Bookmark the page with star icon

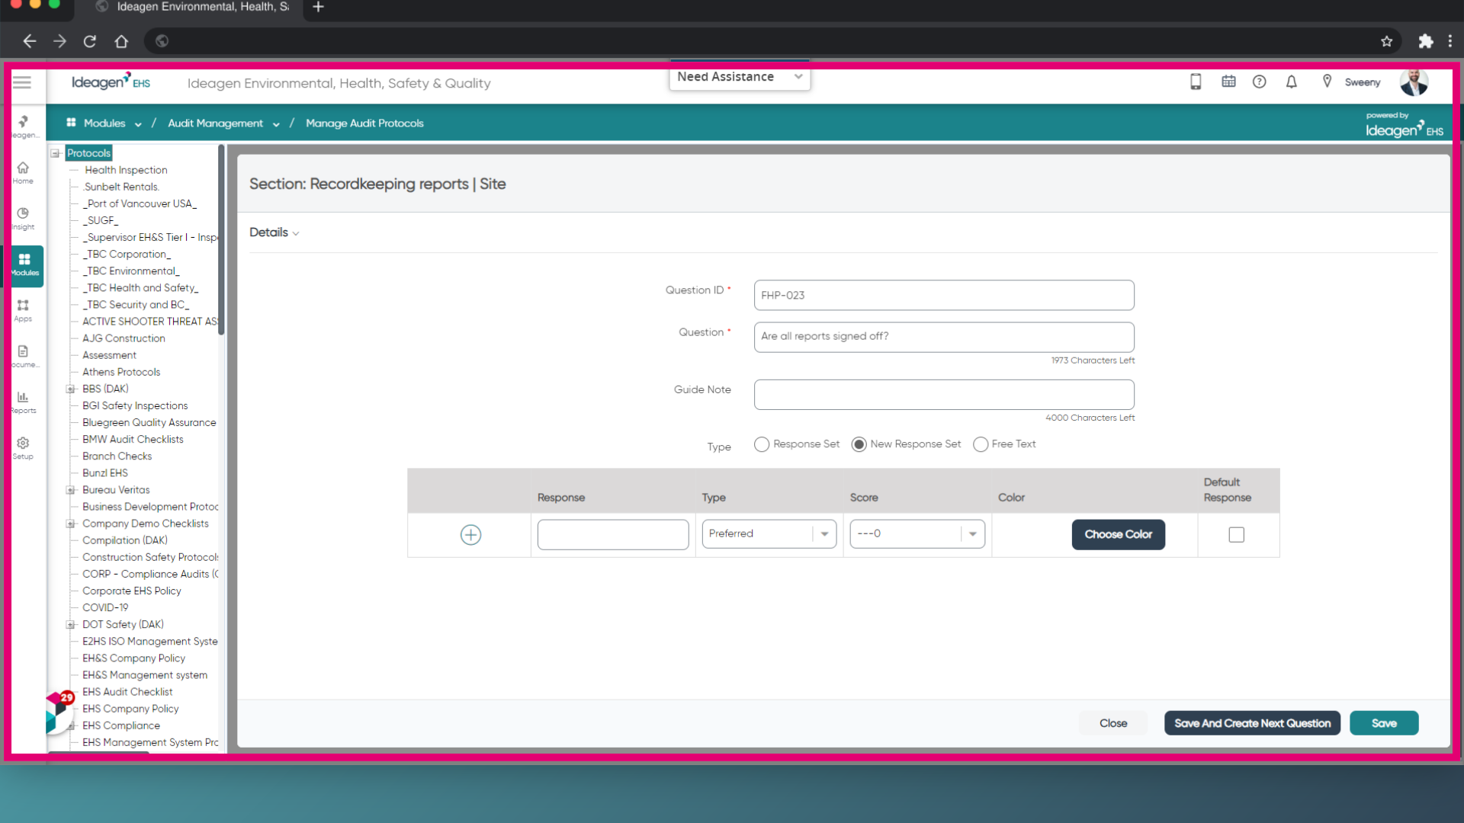coord(1386,41)
